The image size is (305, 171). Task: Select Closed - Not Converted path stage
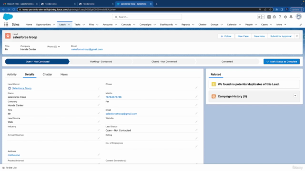click(164, 61)
